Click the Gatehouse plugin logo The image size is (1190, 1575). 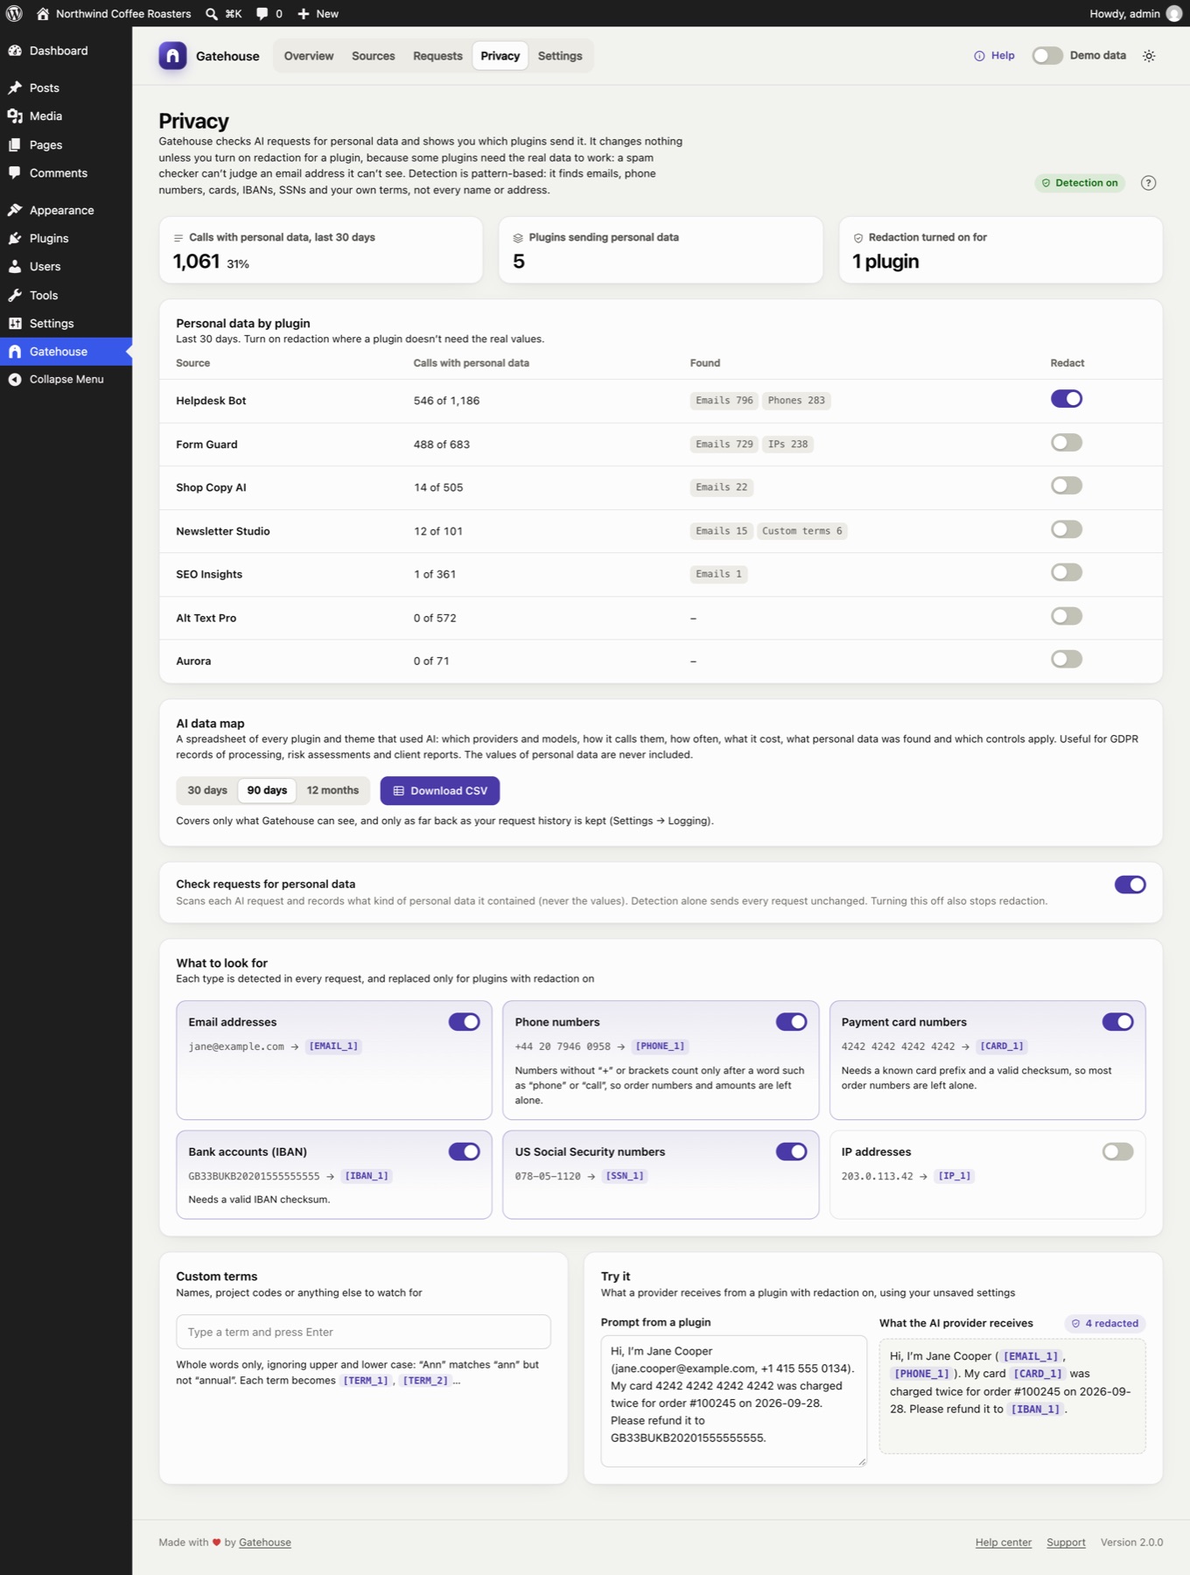[172, 56]
